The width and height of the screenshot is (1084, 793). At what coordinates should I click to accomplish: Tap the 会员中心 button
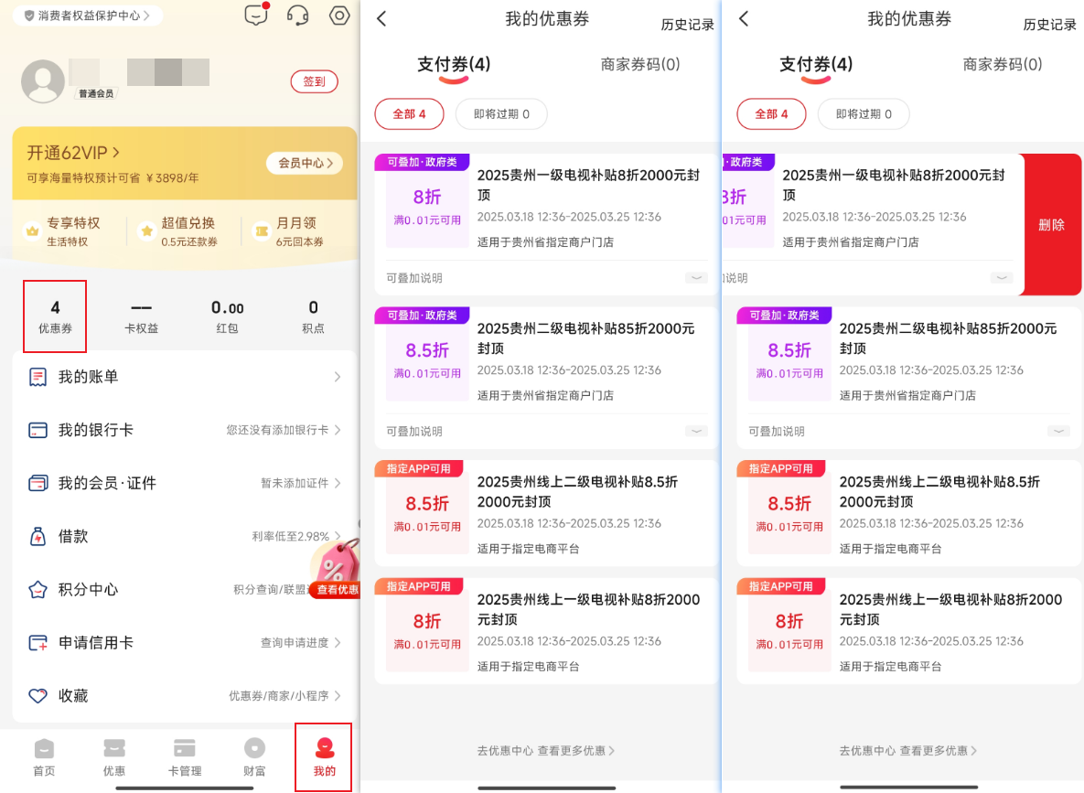tap(305, 163)
